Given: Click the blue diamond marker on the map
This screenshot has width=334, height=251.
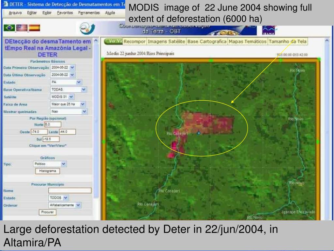Looking at the screenshot, I should 199,133.
